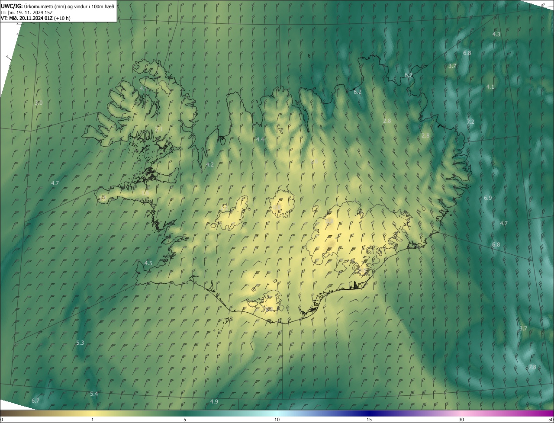
Task: Pick the dark navy band on the color scale
Action: [370, 413]
